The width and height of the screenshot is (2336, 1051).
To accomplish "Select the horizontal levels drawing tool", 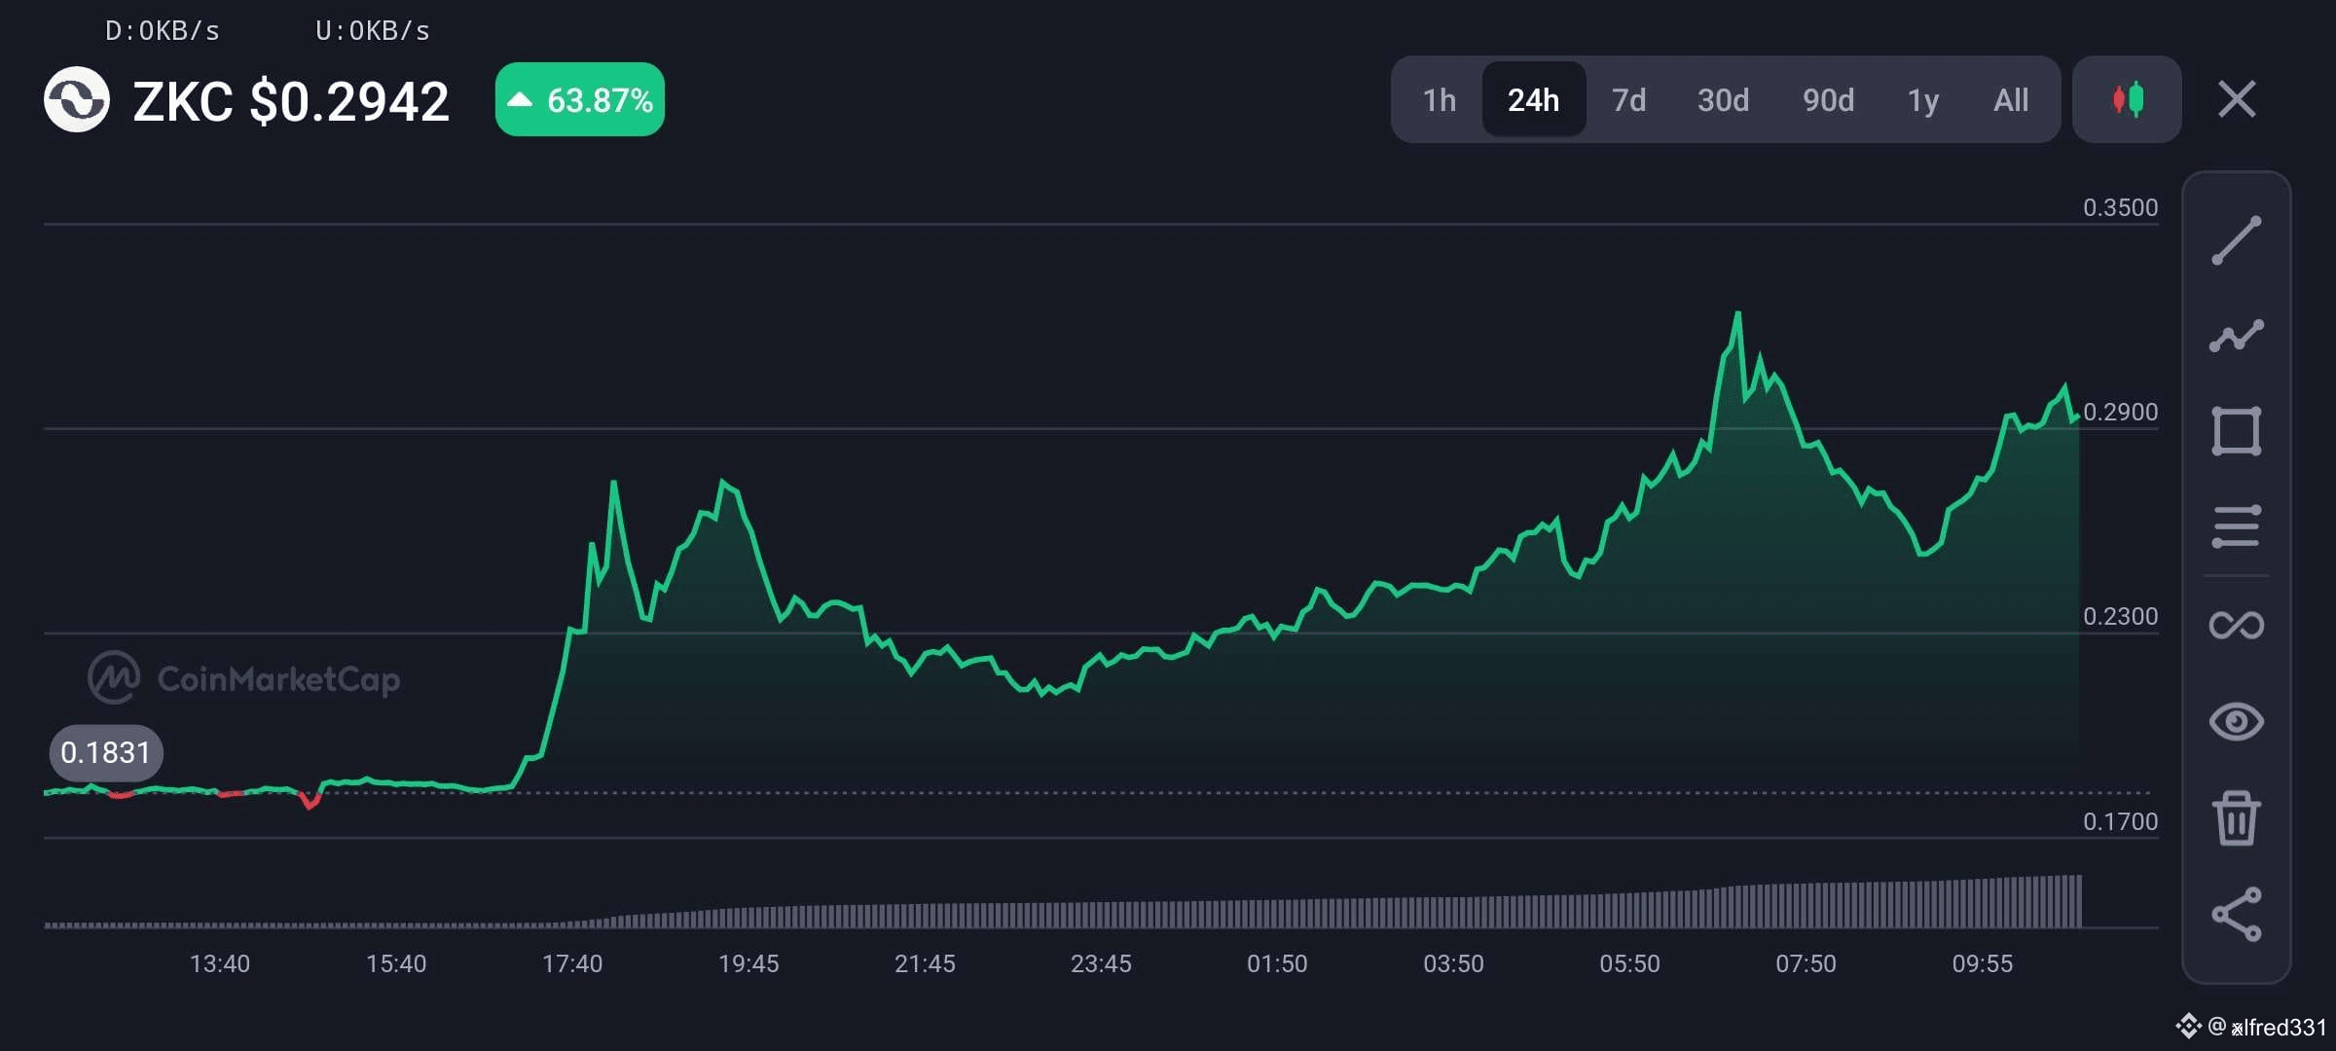I will click(x=2236, y=526).
